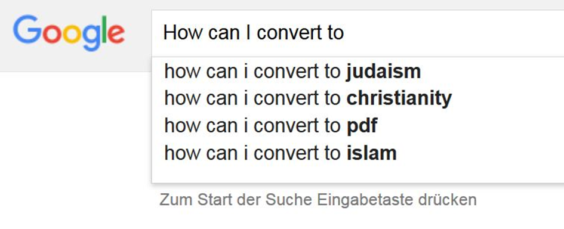The height and width of the screenshot is (229, 564).
Task: Focus the search box with typed query
Action: (x=358, y=33)
